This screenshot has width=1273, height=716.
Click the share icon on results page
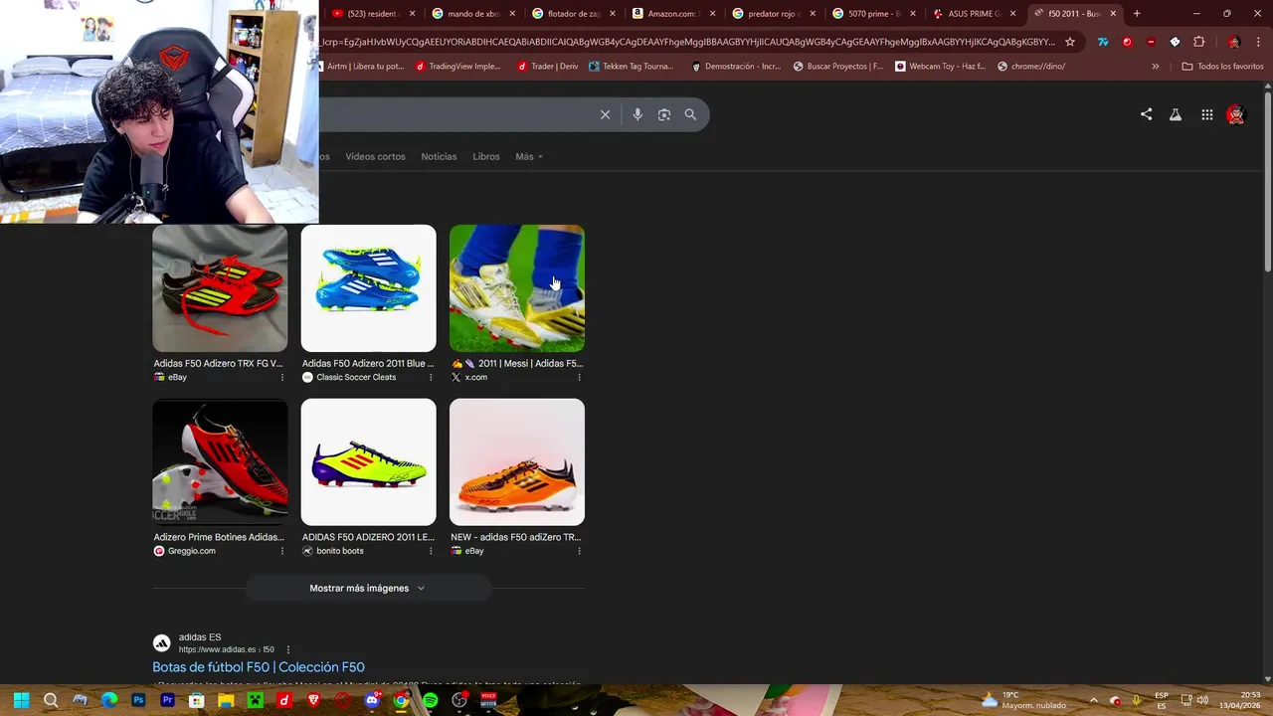[x=1146, y=114]
